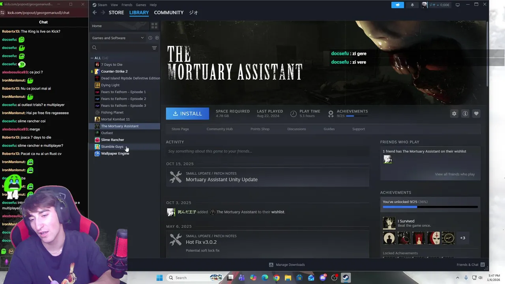Select Dying Light in the library
505x284 pixels.
[x=110, y=85]
